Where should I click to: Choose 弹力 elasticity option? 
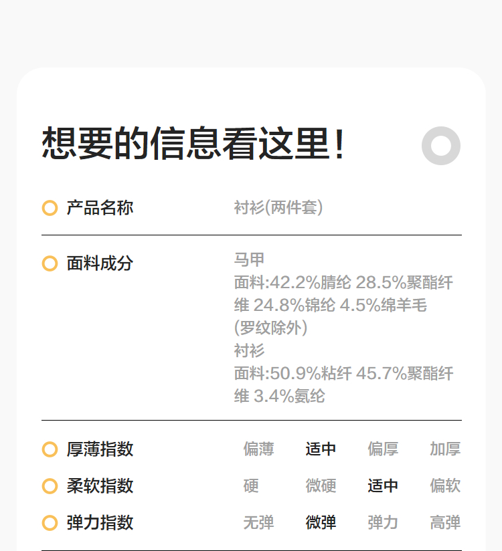[383, 523]
